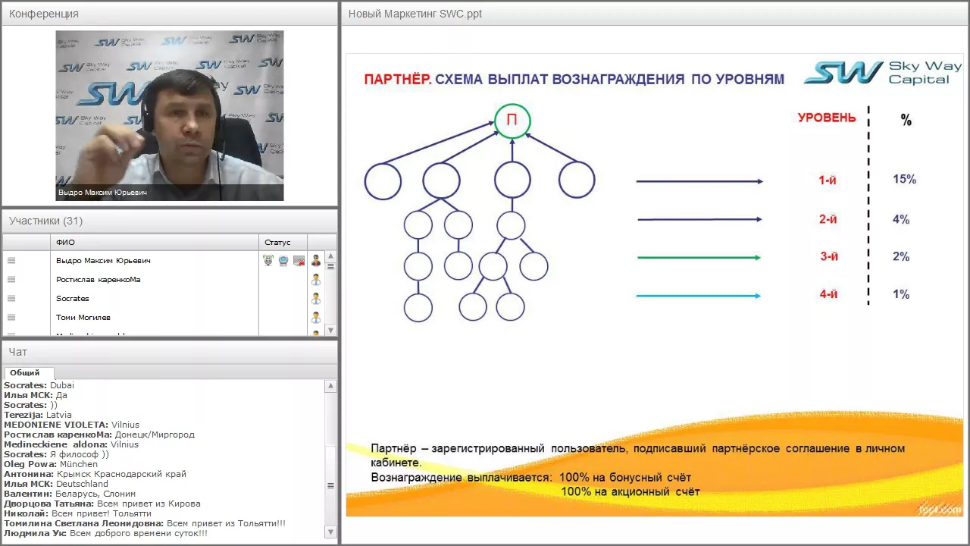Click chat message from Дворцова Татьяна
This screenshot has height=546, width=970.
102,504
